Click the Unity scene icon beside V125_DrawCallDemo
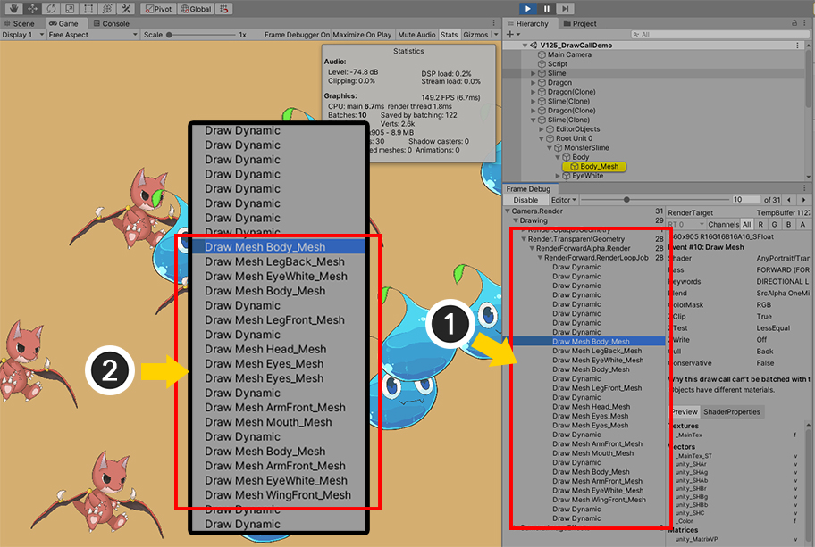 point(534,46)
